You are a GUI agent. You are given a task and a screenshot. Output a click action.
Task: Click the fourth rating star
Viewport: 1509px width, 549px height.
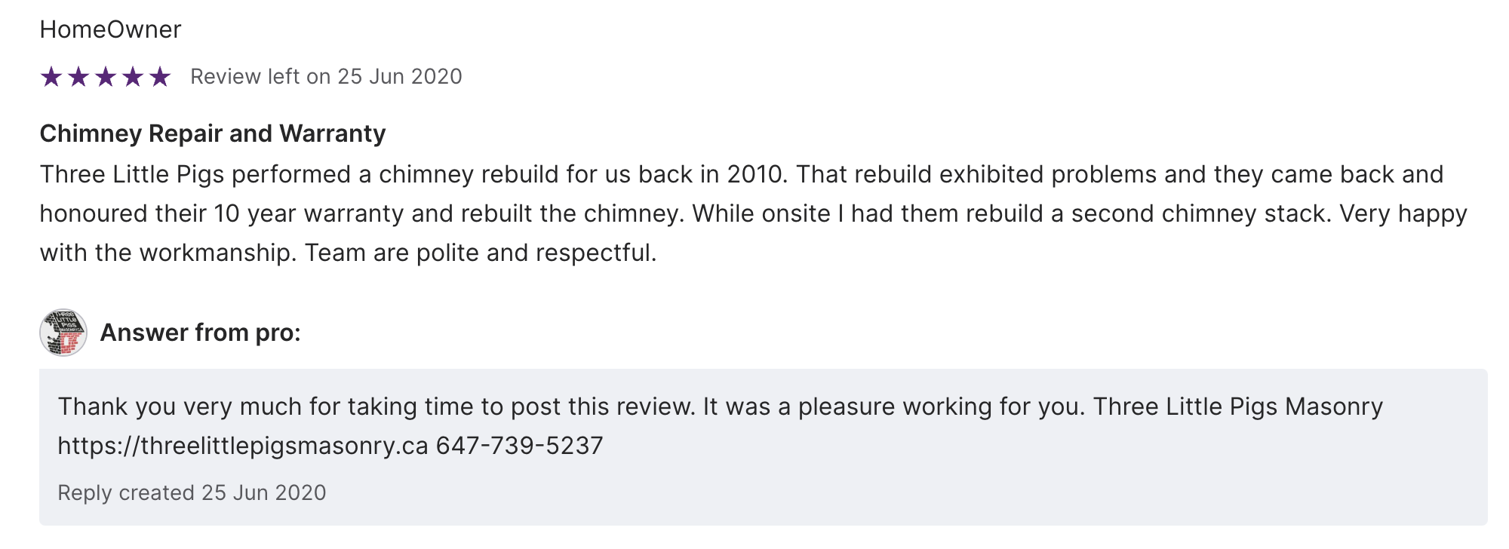tap(133, 77)
